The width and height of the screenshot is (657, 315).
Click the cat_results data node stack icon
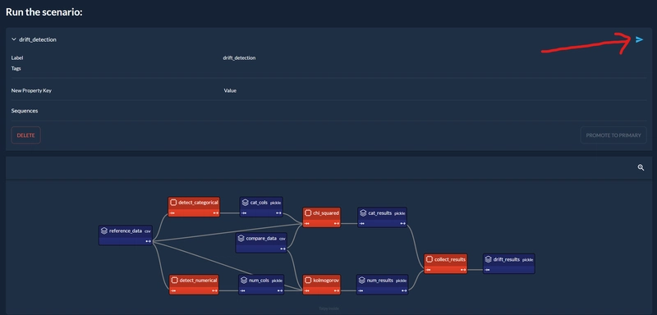point(363,212)
